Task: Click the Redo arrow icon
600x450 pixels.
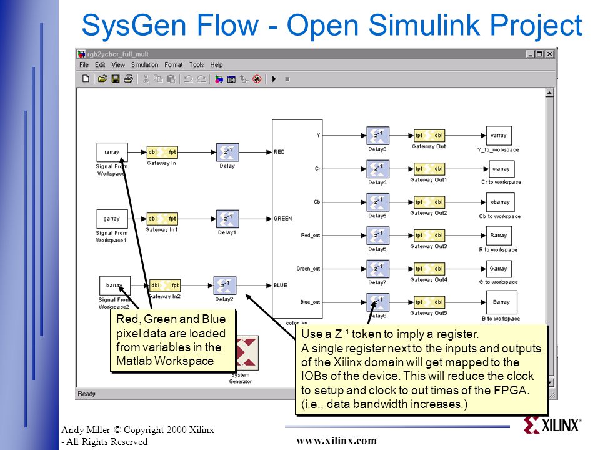Action: tap(201, 79)
